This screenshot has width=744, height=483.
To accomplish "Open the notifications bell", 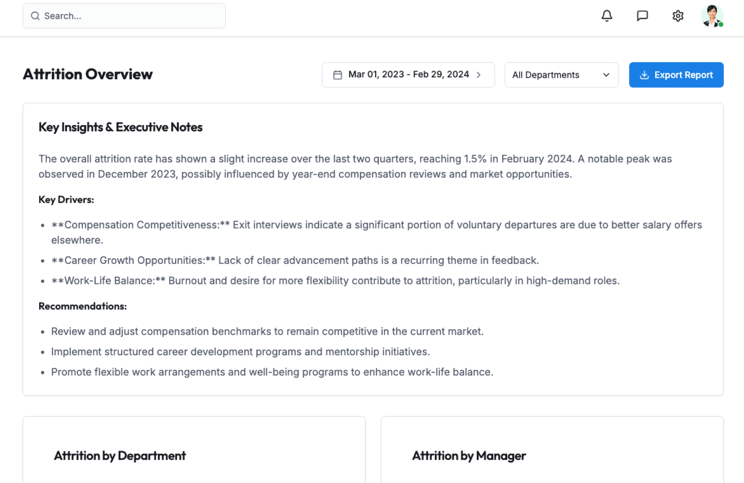I will (607, 16).
